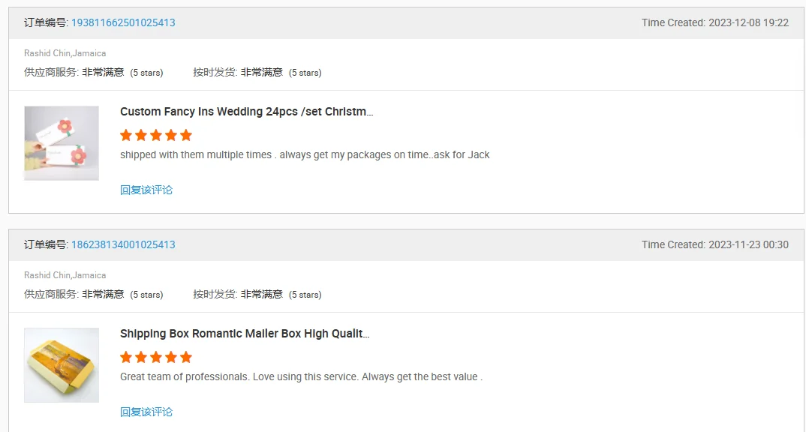Click fifth star of the Custom Fancy review rating
The height and width of the screenshot is (432, 806).
(x=186, y=135)
